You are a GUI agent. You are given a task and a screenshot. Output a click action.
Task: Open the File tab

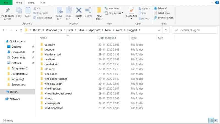click(x=6, y=2)
